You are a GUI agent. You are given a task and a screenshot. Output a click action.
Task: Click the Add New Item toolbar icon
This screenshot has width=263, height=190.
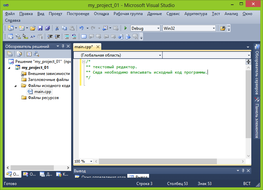pos(22,28)
